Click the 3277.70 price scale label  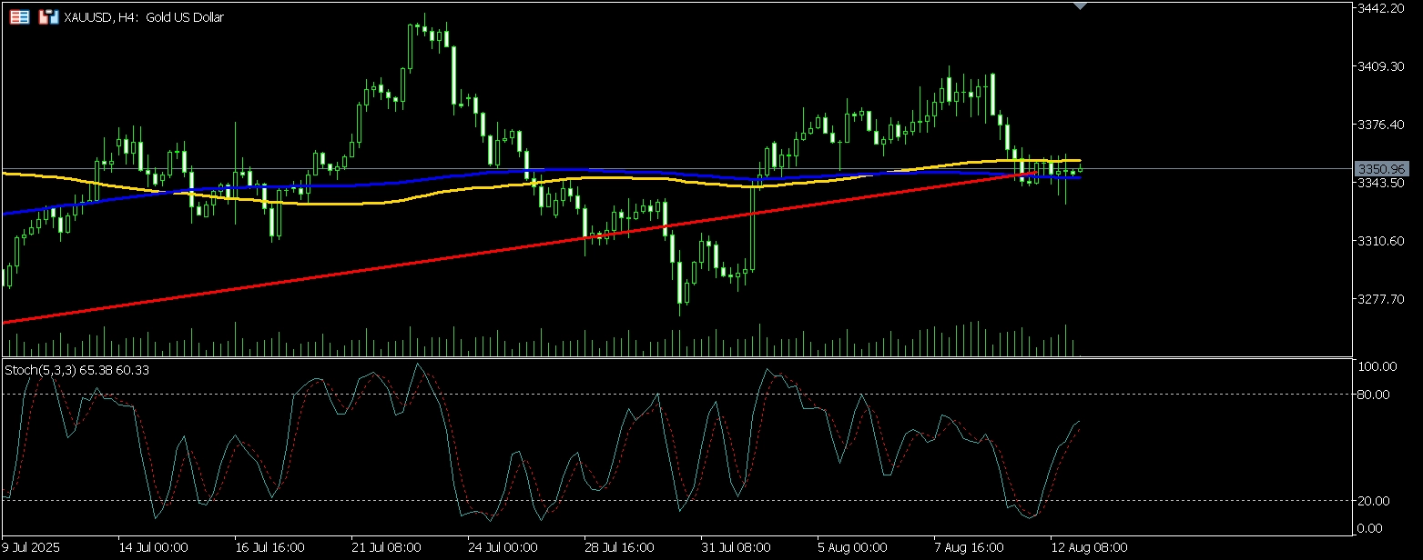1381,299
